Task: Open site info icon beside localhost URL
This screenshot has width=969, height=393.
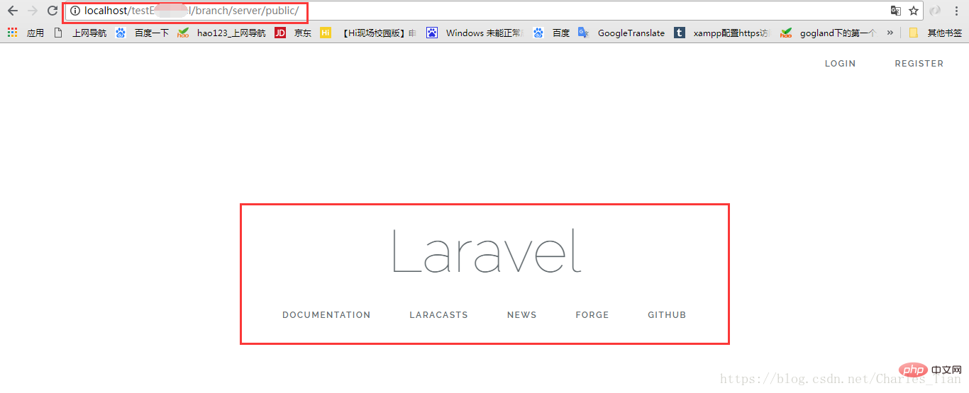Action: point(74,11)
